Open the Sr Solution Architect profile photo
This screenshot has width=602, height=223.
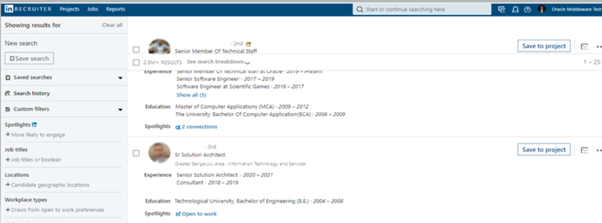pos(159,152)
